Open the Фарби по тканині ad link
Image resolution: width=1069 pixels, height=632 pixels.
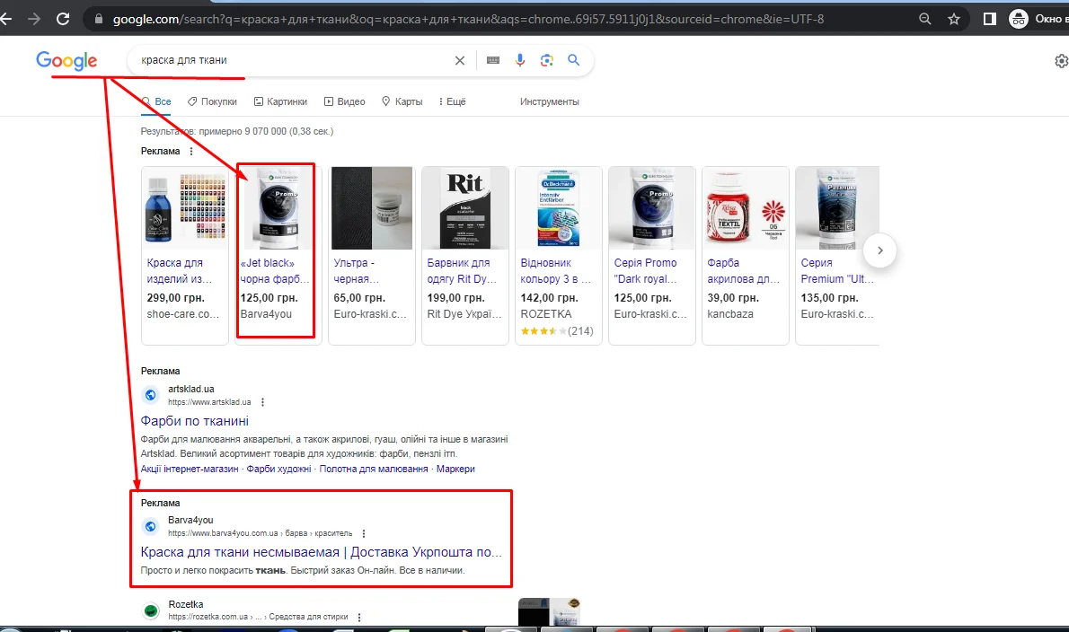coord(194,421)
